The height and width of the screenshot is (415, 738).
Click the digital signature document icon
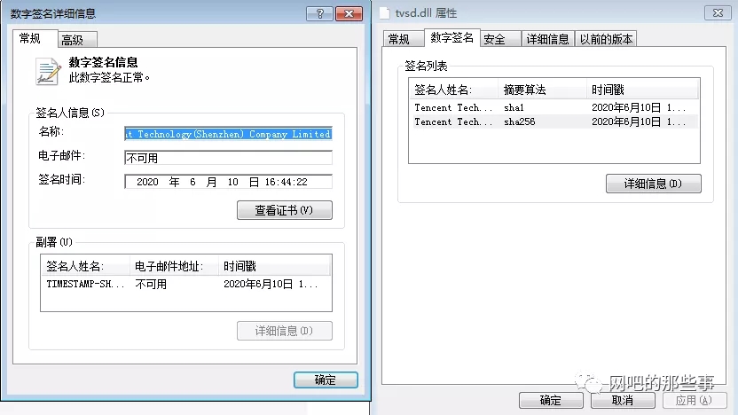[48, 71]
